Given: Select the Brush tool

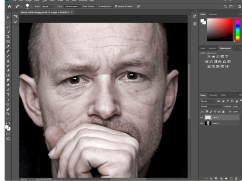Looking at the screenshot, I should click(8, 56).
